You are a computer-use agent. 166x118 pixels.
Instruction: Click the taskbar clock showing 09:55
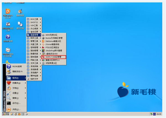[159, 114]
